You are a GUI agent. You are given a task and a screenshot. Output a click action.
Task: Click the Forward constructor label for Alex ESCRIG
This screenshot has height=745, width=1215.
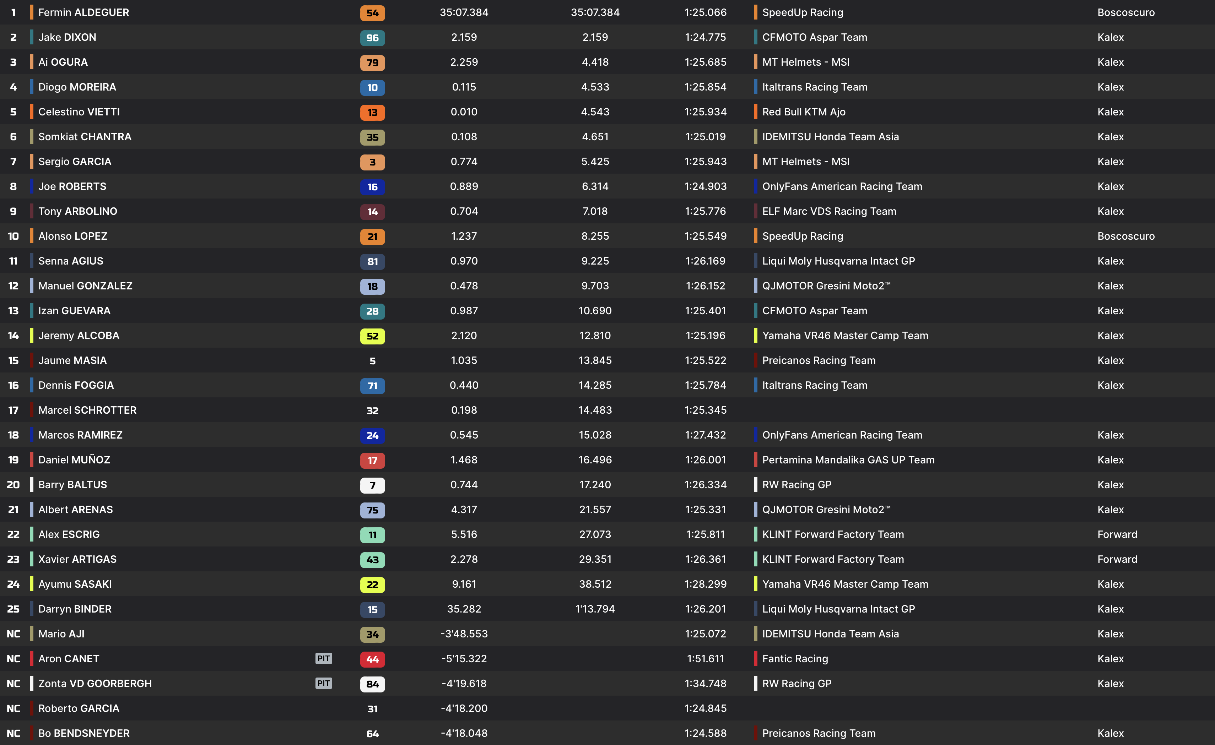click(x=1117, y=535)
